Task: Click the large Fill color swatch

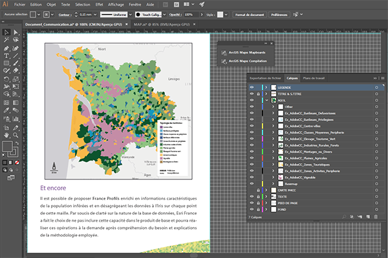Action: pyautogui.click(x=7, y=147)
